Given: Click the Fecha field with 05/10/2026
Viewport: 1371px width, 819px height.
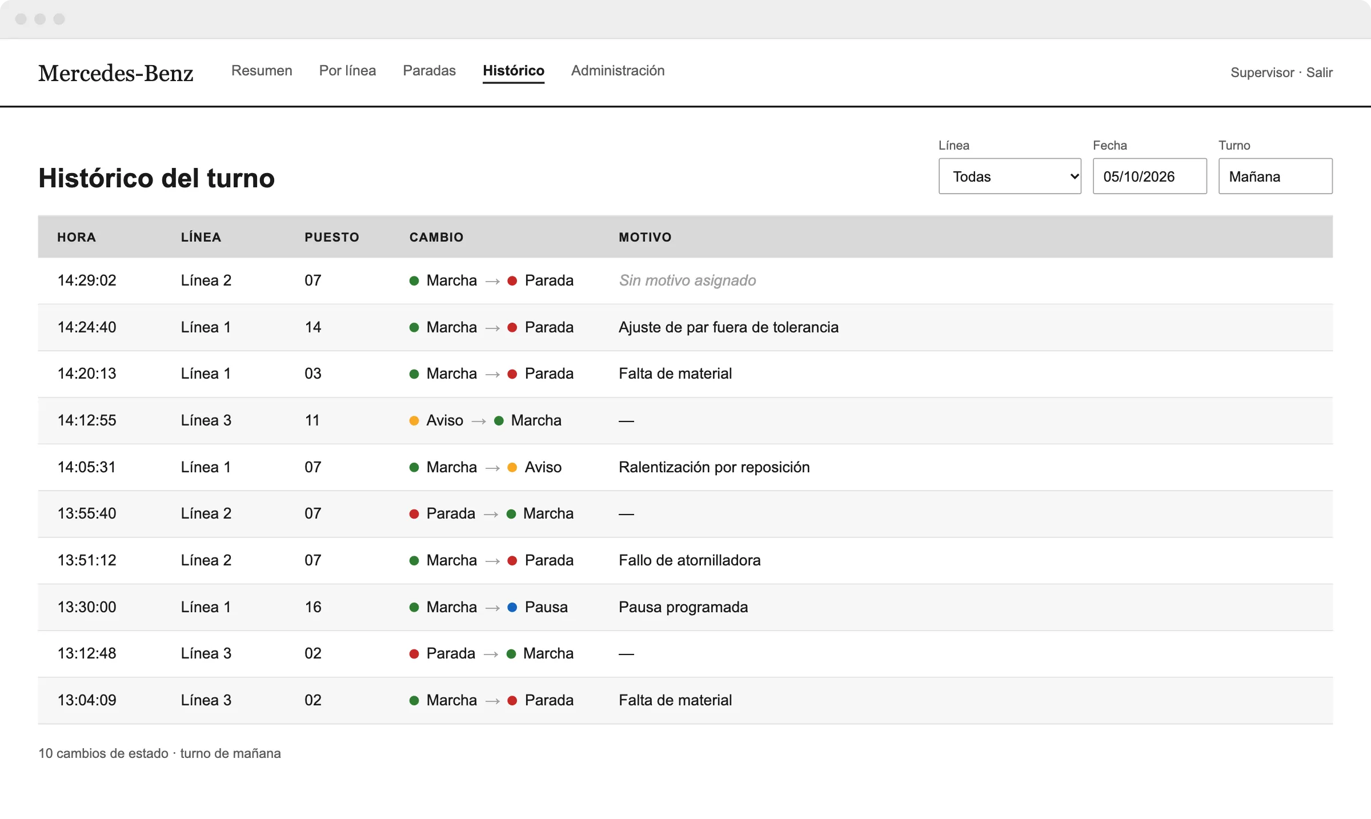Looking at the screenshot, I should tap(1149, 176).
